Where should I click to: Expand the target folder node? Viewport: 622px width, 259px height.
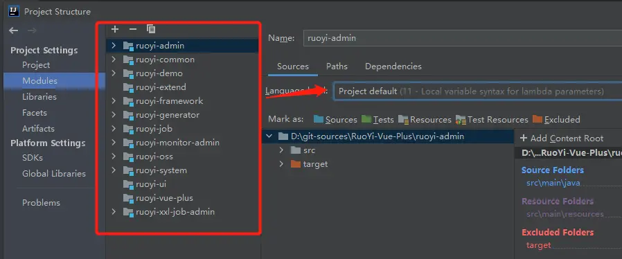pos(281,164)
